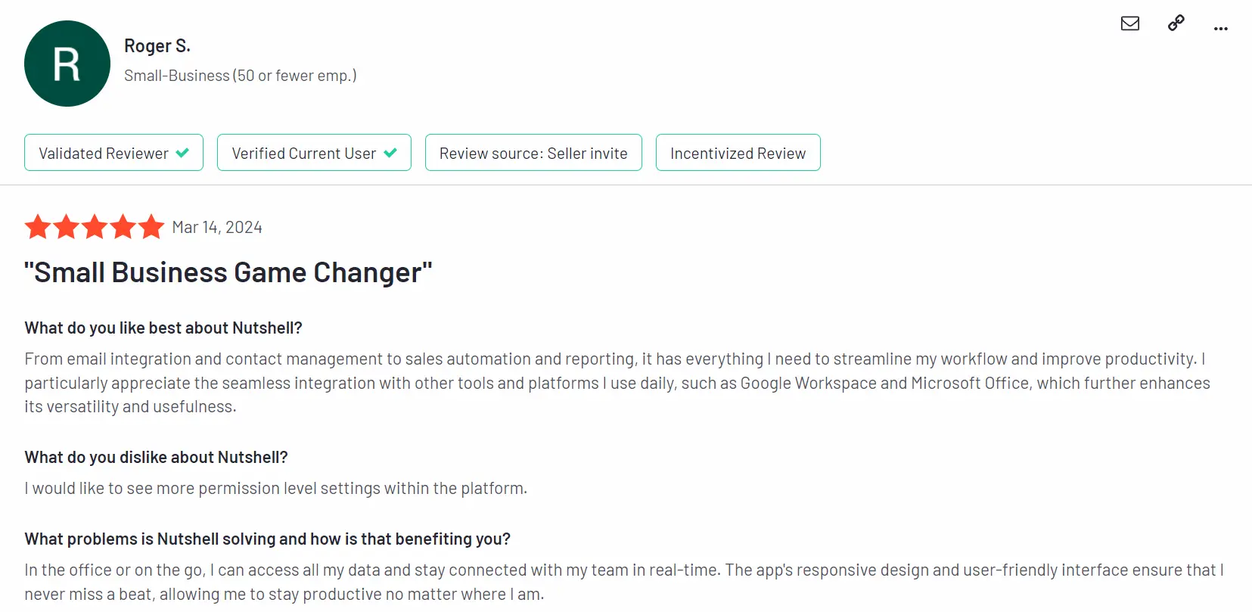
Task: Select the question What do you like best
Action: [x=163, y=327]
